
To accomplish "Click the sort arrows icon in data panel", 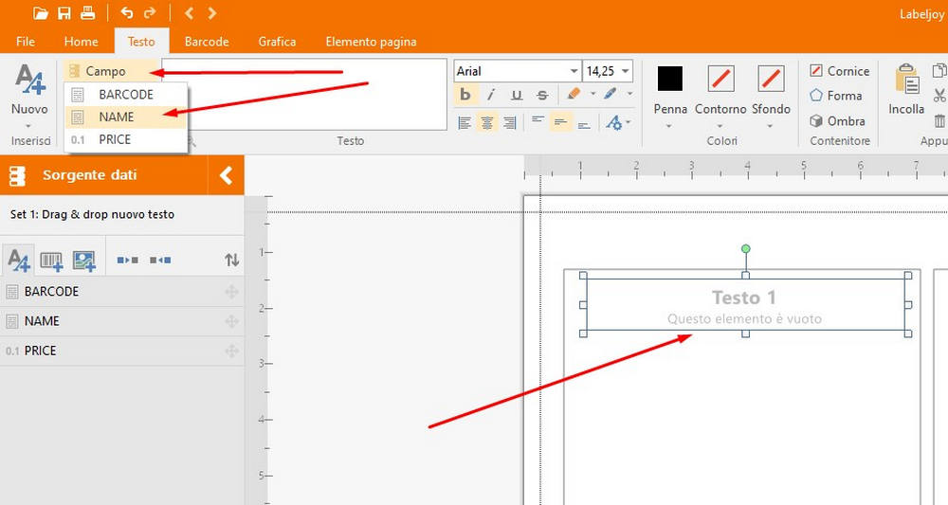I will point(231,260).
